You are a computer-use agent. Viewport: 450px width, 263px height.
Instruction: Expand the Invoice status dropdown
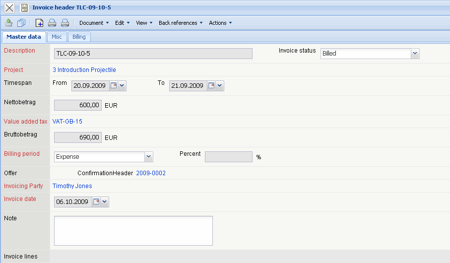point(415,54)
